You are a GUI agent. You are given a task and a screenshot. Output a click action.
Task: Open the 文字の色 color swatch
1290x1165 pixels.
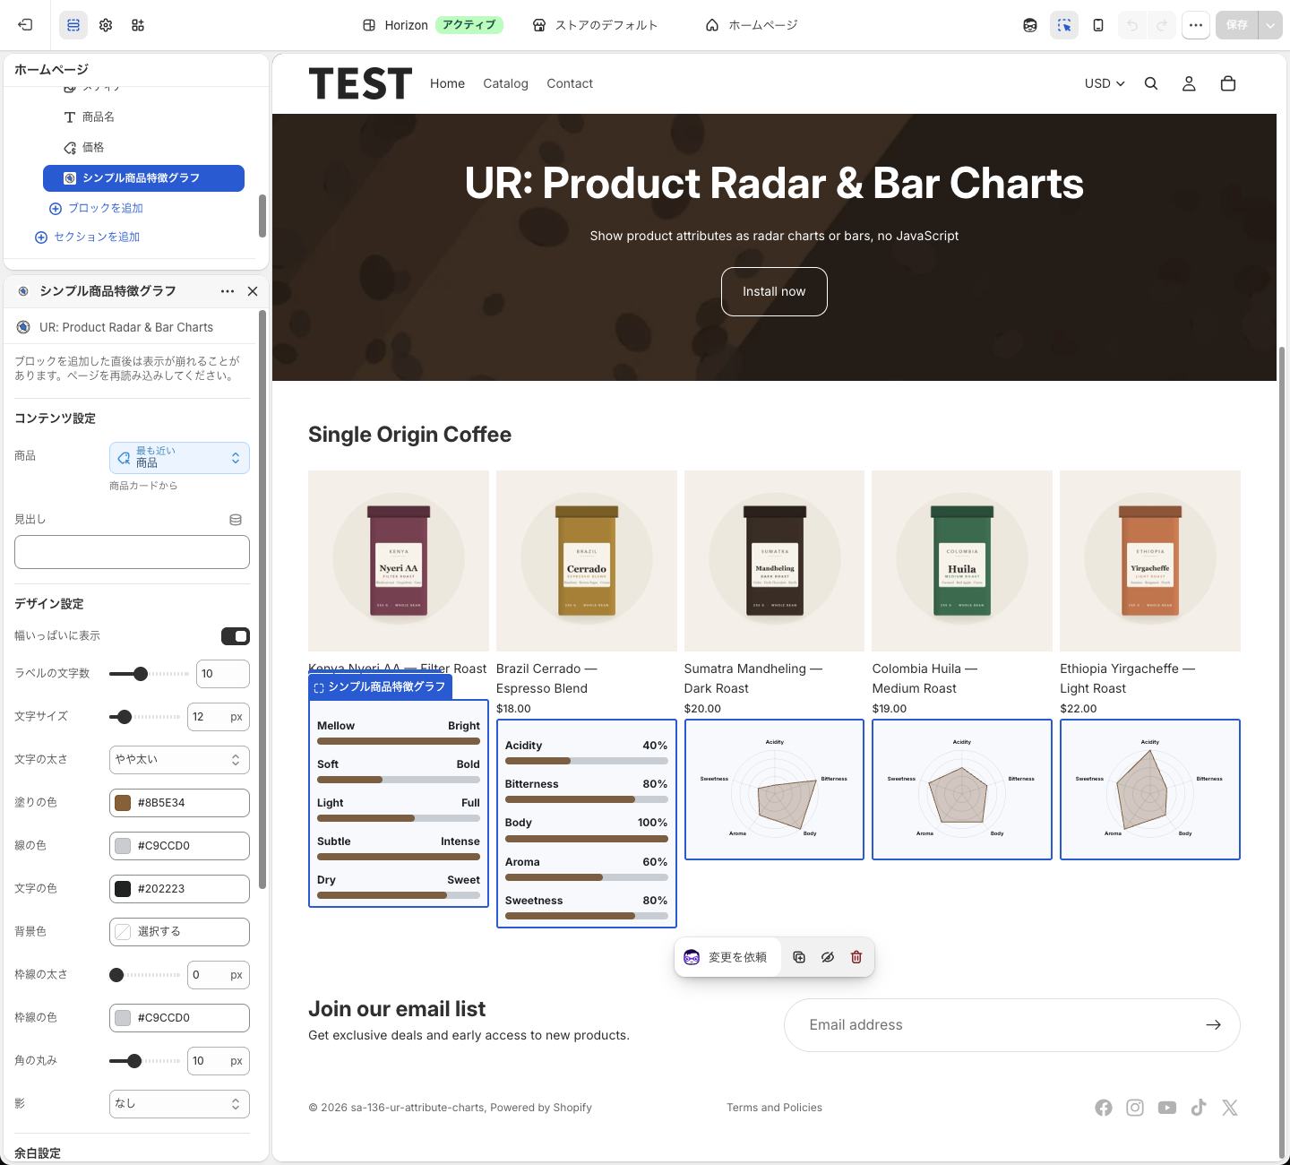point(123,889)
